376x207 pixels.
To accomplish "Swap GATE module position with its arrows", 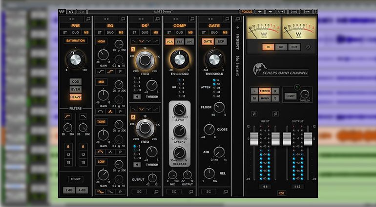I will [210, 19].
